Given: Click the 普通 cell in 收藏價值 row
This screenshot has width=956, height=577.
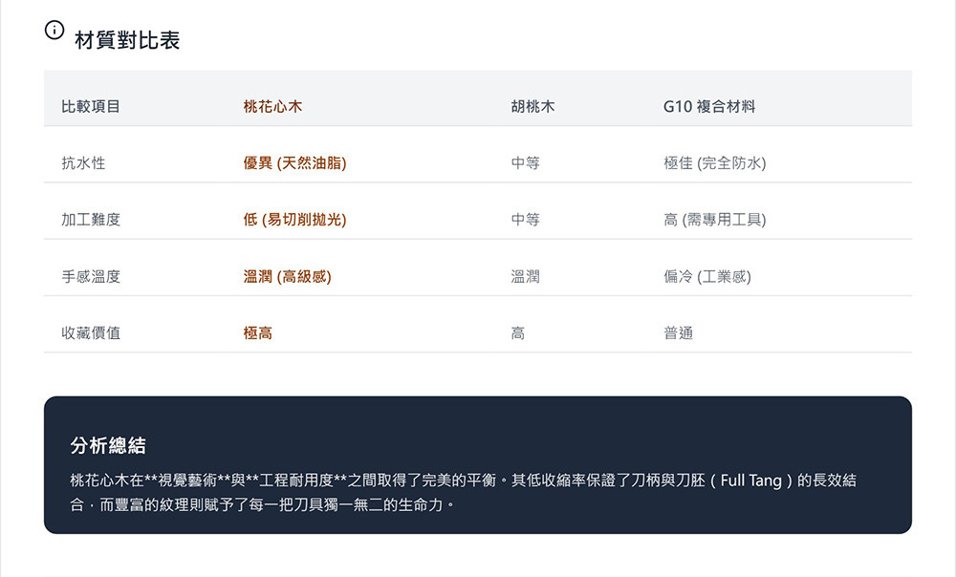Looking at the screenshot, I should point(678,333).
